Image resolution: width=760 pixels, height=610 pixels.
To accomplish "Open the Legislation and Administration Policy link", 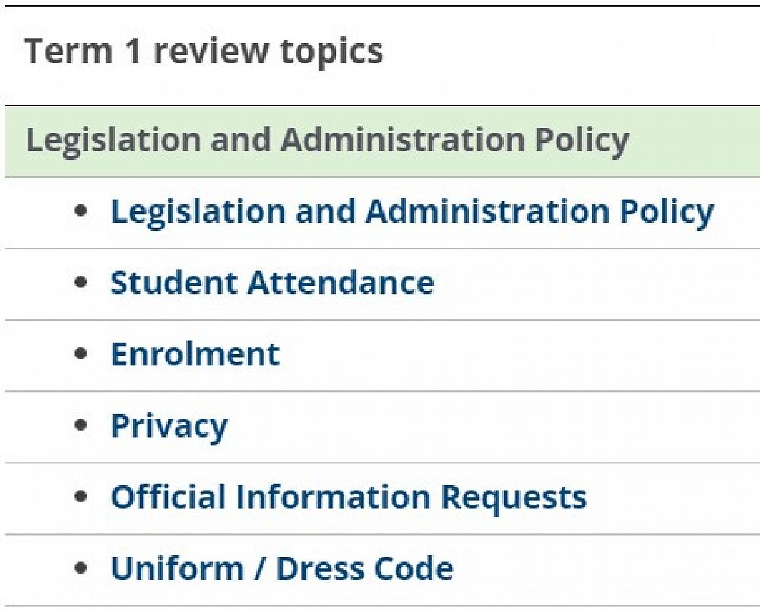I will [x=411, y=212].
